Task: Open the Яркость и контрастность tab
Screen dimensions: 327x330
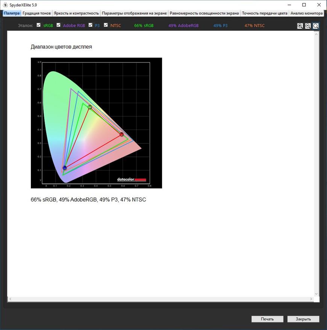Action: click(76, 13)
